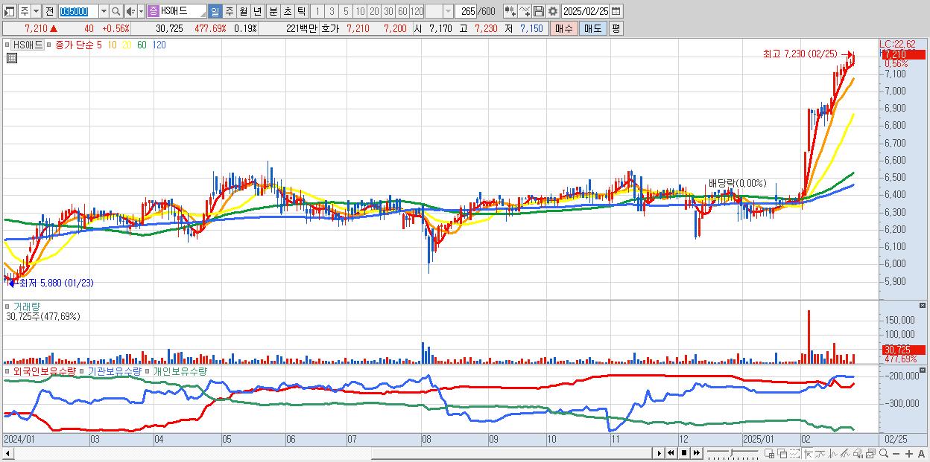Click the speaker sound icon
Screen dimensions: 930x462
[130, 11]
